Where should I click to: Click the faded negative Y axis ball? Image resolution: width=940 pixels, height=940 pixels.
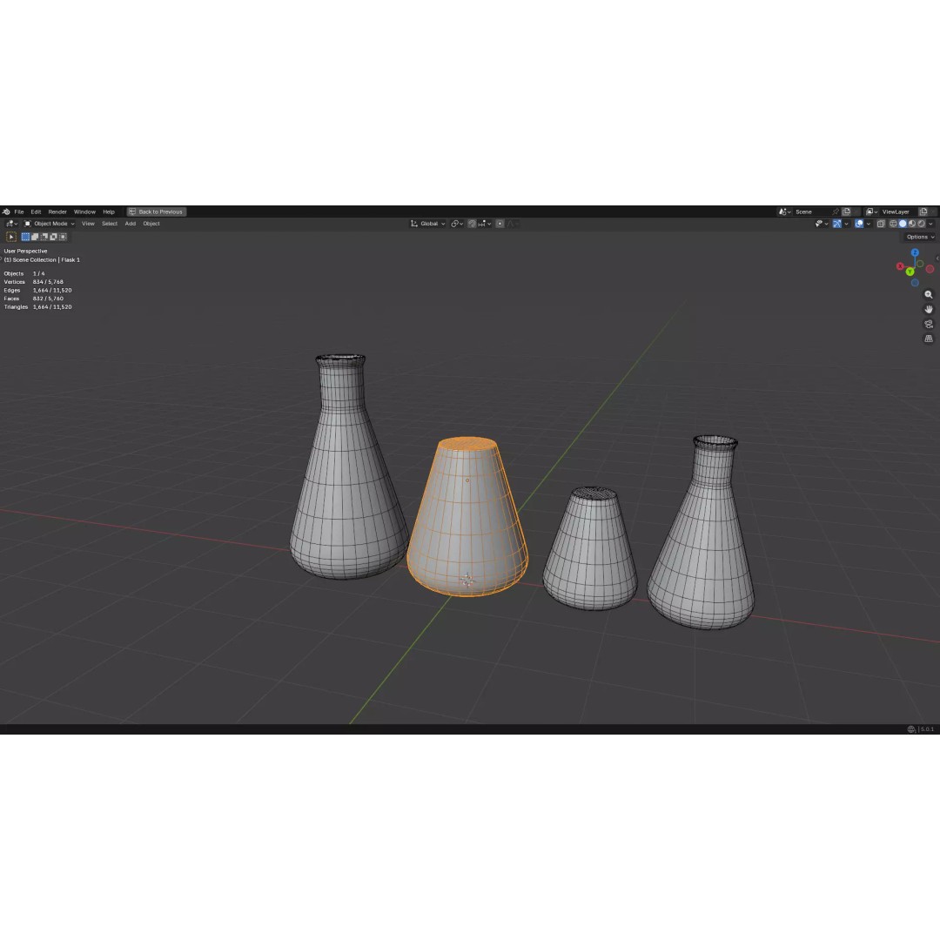[920, 264]
